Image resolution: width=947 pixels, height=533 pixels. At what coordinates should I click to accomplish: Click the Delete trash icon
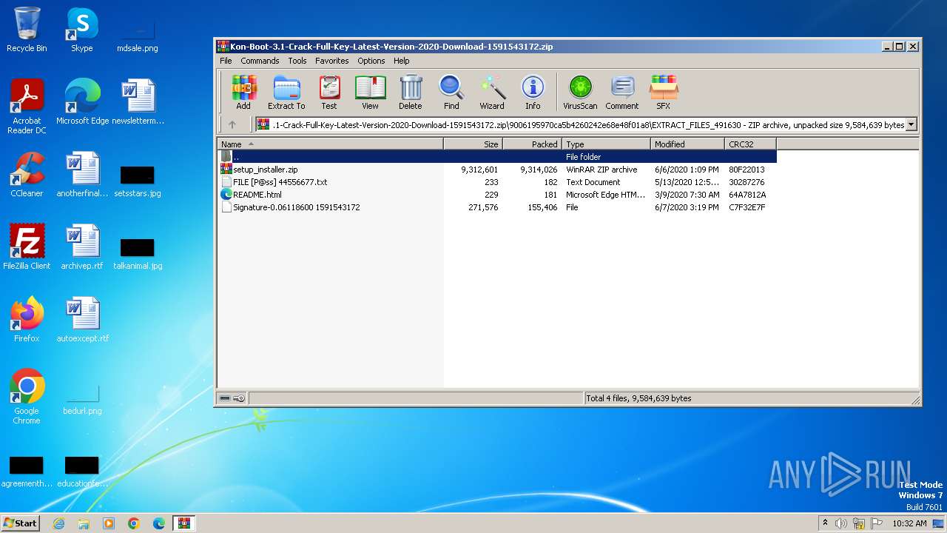click(x=411, y=92)
